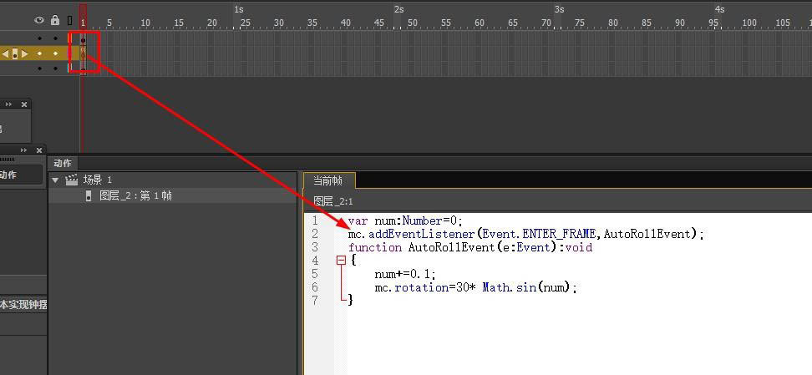Go to previous keyframe arrow in highlighted layer
Screen dimensions: 812x375
(x=6, y=53)
